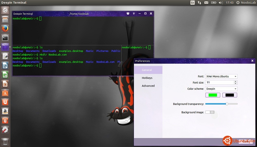Click the sound volume indicator in top panel
The image size is (257, 147).
tap(221, 3)
